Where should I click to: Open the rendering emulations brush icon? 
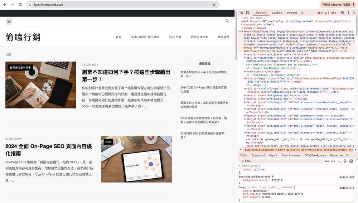pos(345,161)
